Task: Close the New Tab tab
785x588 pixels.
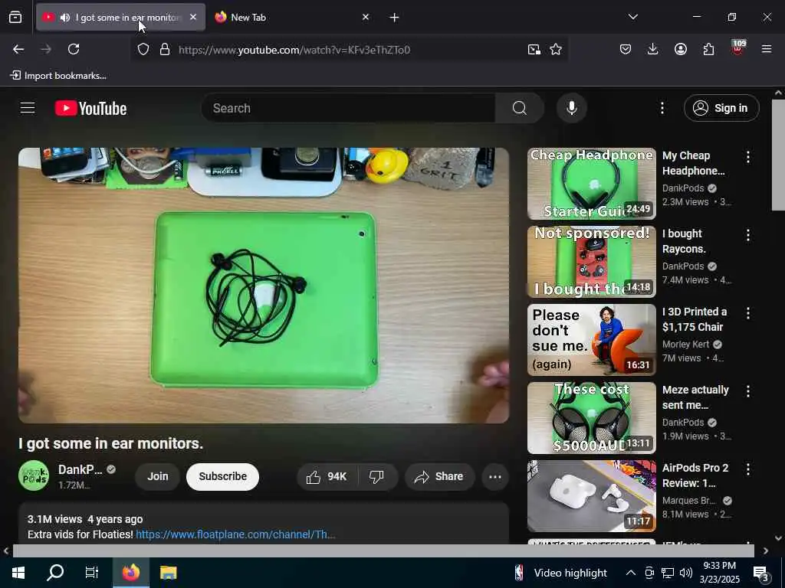Action: click(x=366, y=17)
